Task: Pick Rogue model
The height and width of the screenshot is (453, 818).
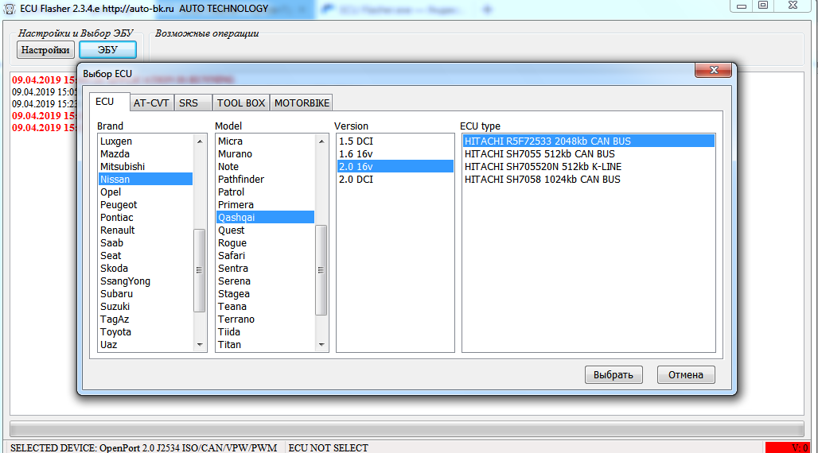Action: click(265, 243)
